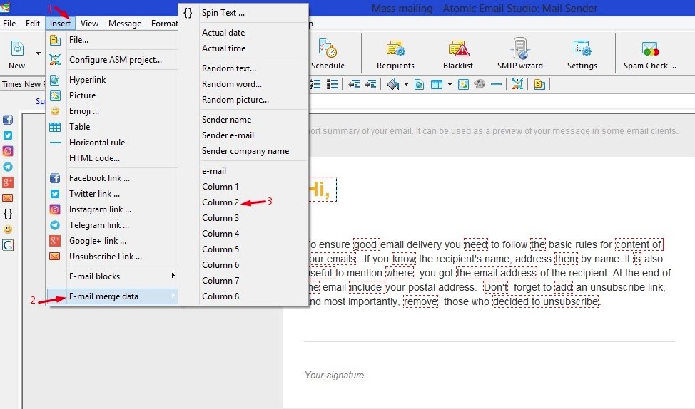Click the fill color bucket icon
The height and width of the screenshot is (409, 695).
point(393,84)
